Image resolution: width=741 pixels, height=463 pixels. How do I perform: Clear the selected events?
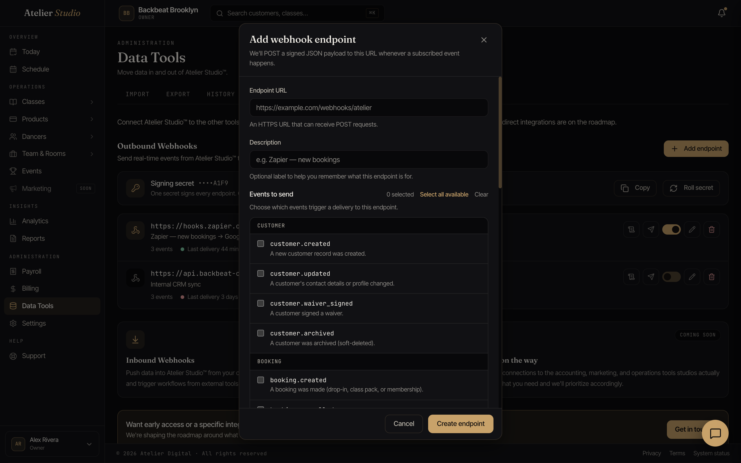[481, 194]
